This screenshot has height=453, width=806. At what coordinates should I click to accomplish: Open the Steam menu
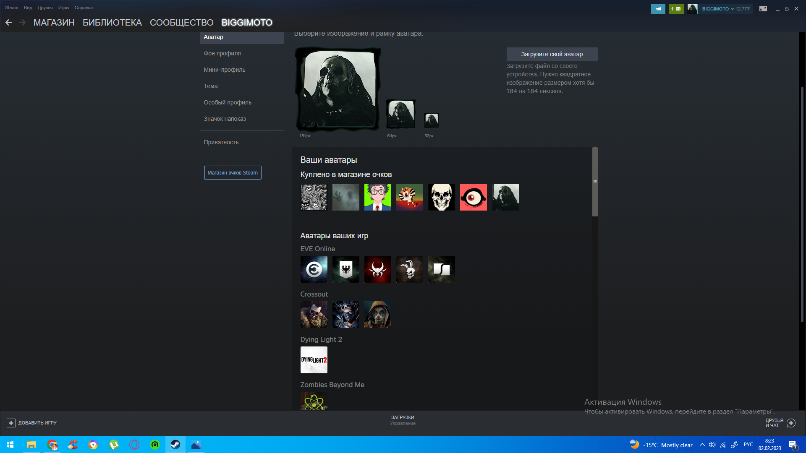point(12,8)
